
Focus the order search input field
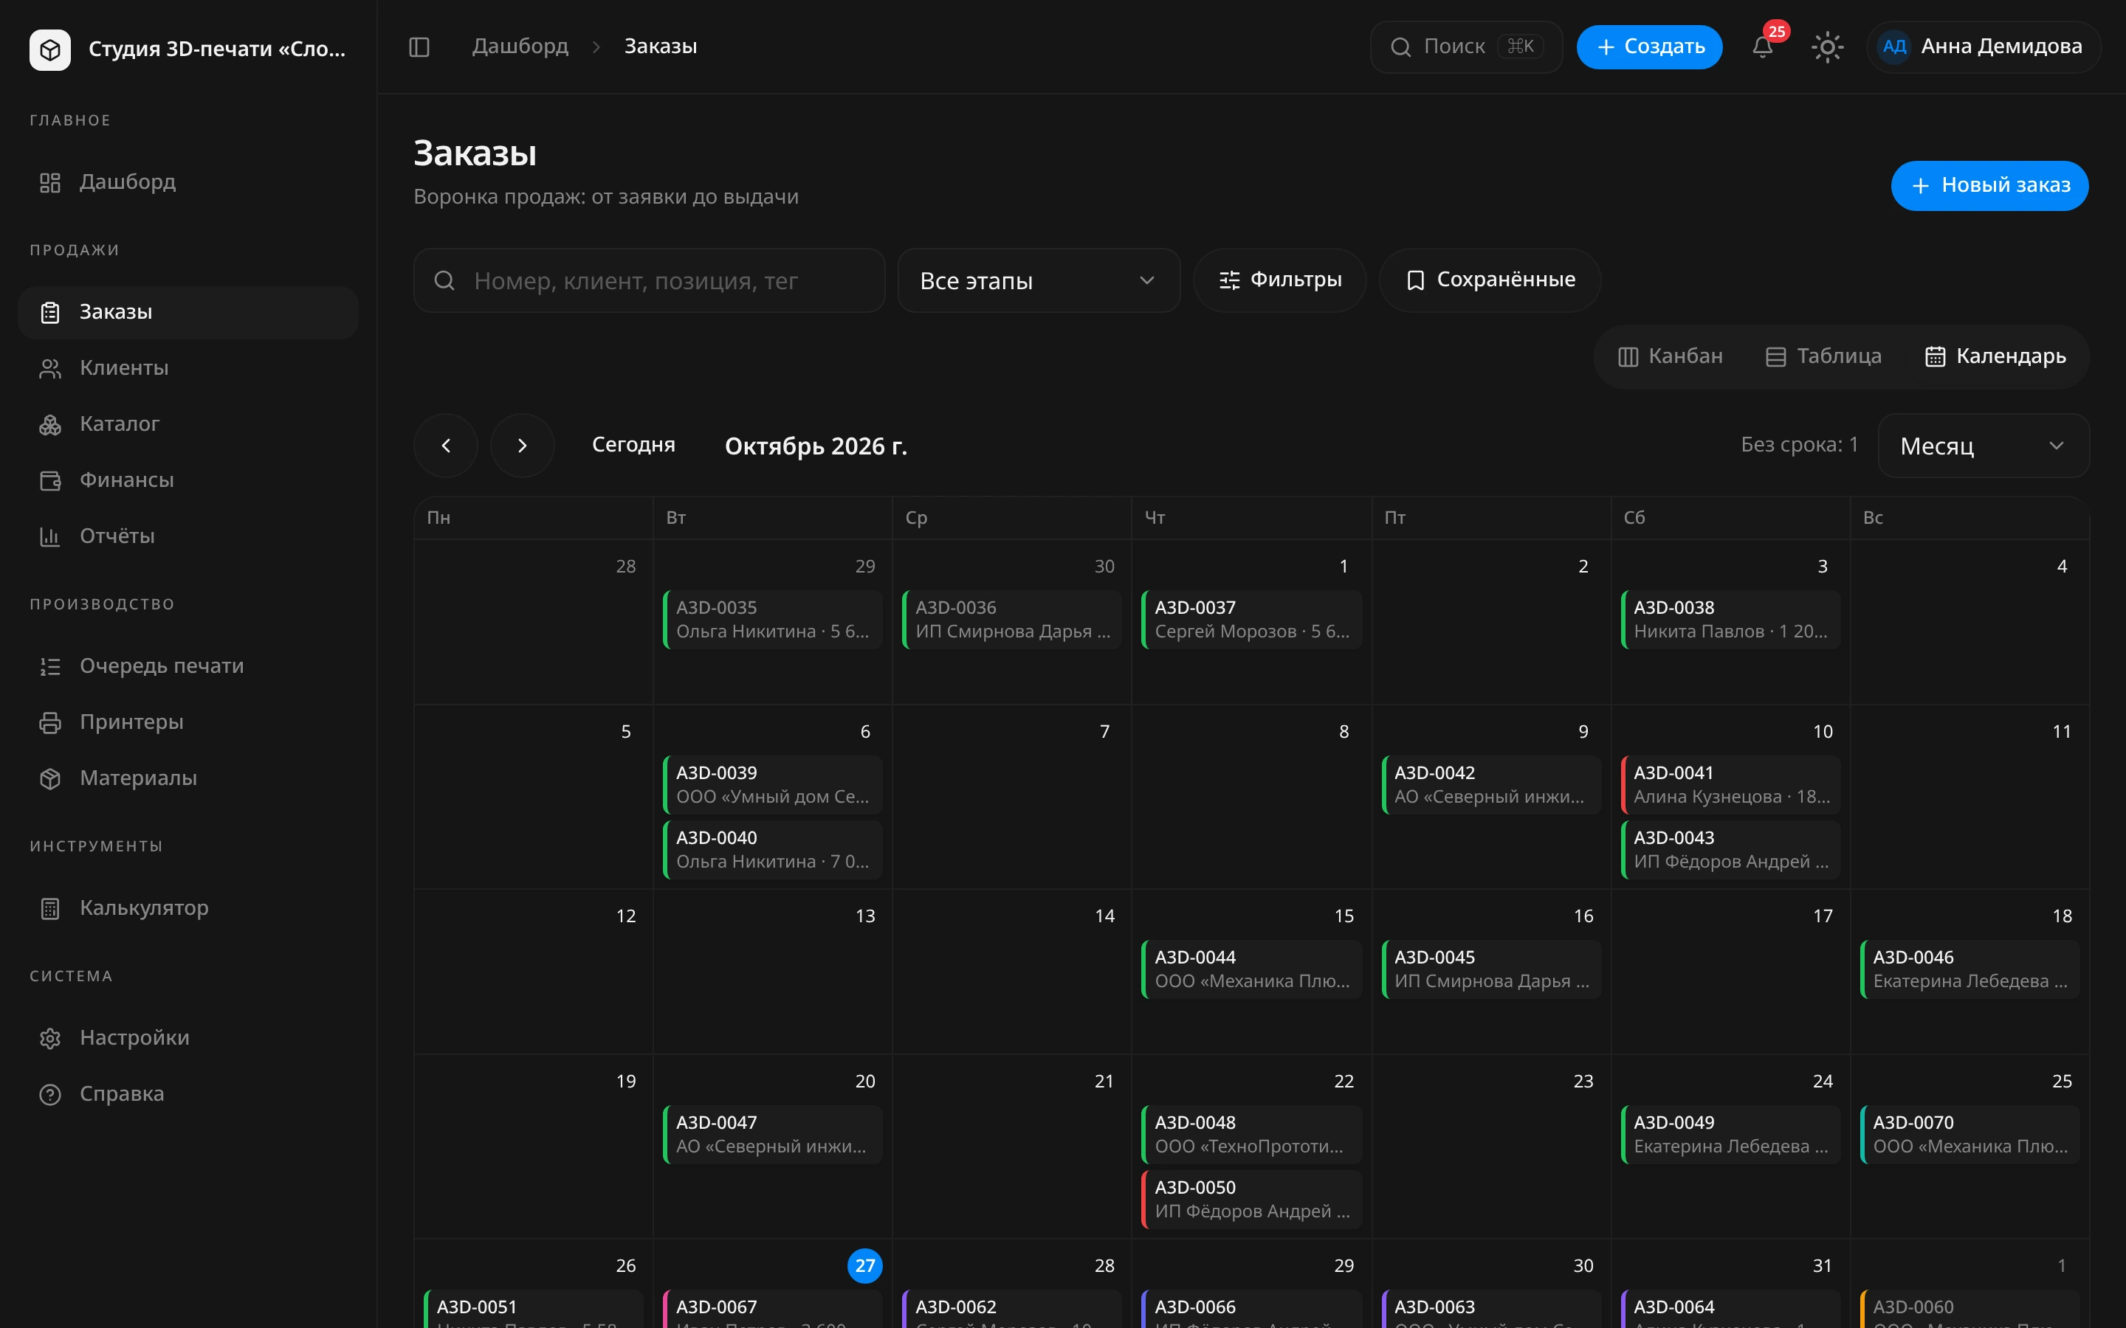tap(649, 281)
